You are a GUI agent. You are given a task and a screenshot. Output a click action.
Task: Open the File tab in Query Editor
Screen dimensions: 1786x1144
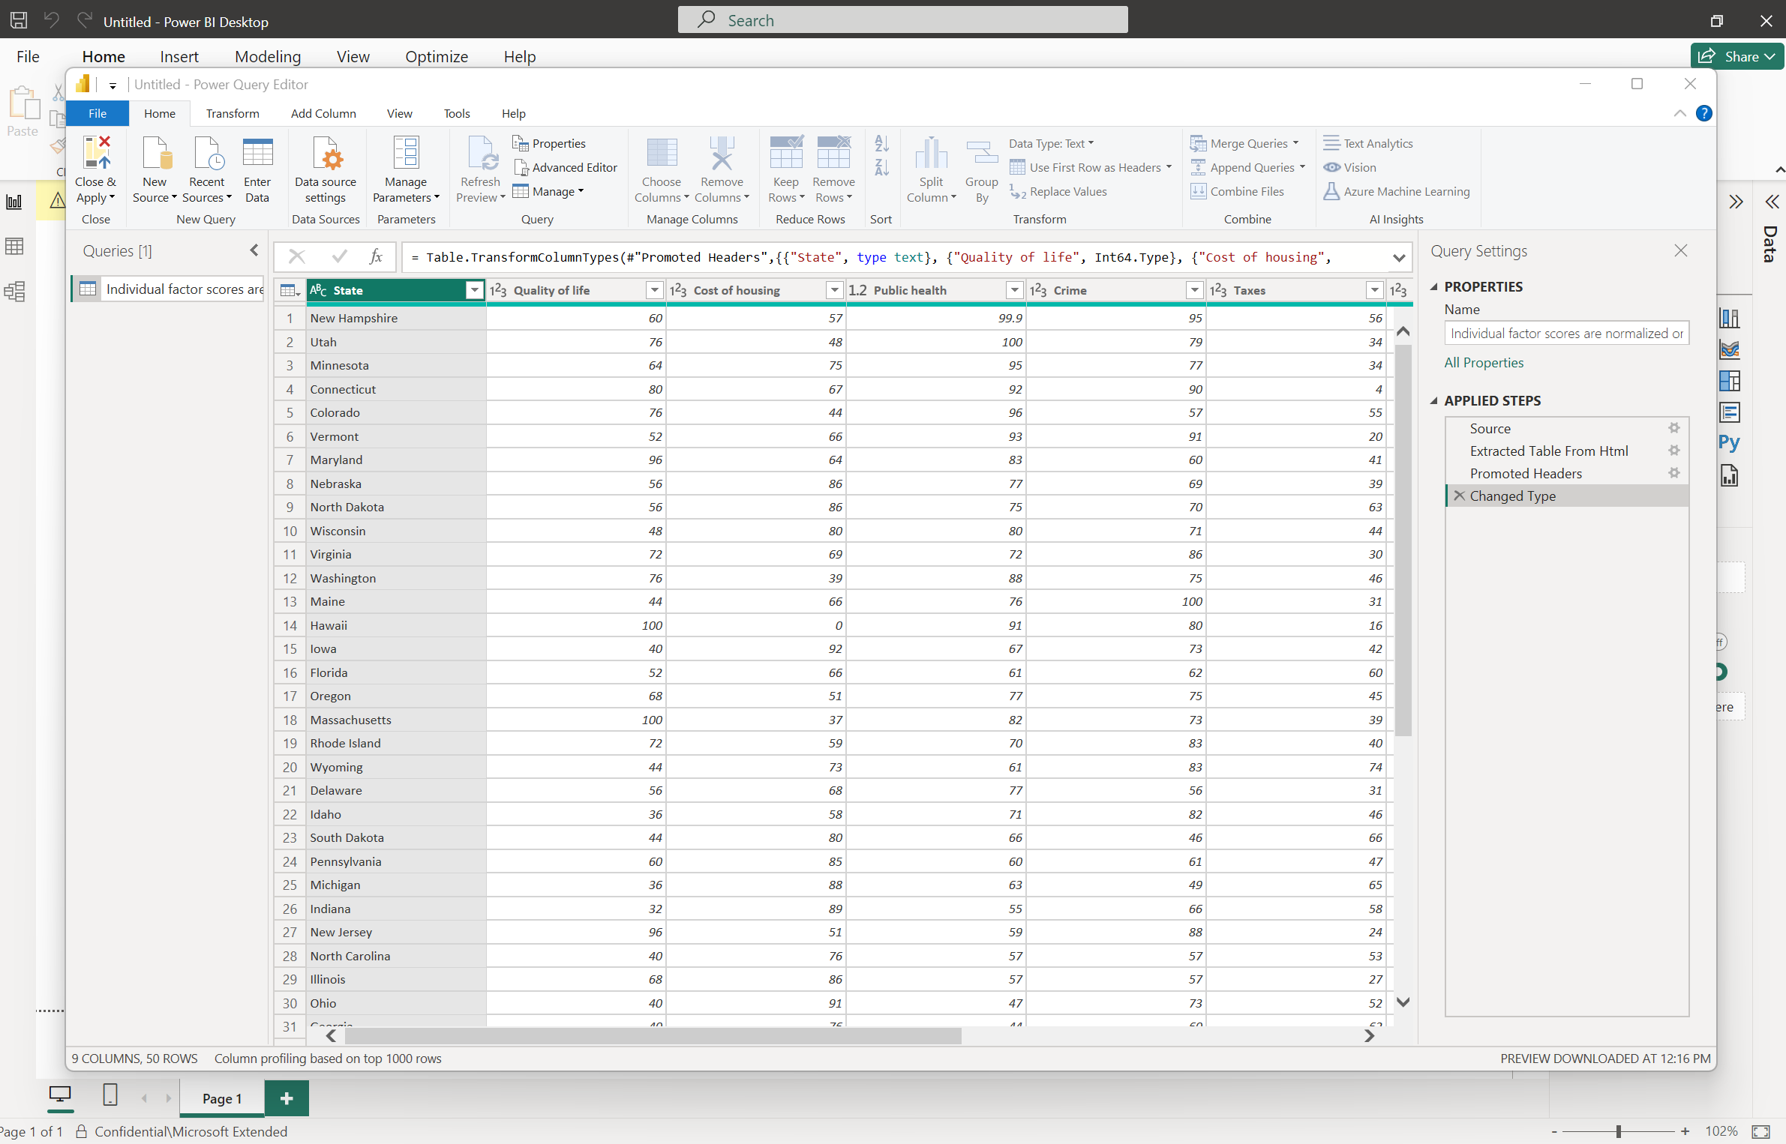(98, 113)
